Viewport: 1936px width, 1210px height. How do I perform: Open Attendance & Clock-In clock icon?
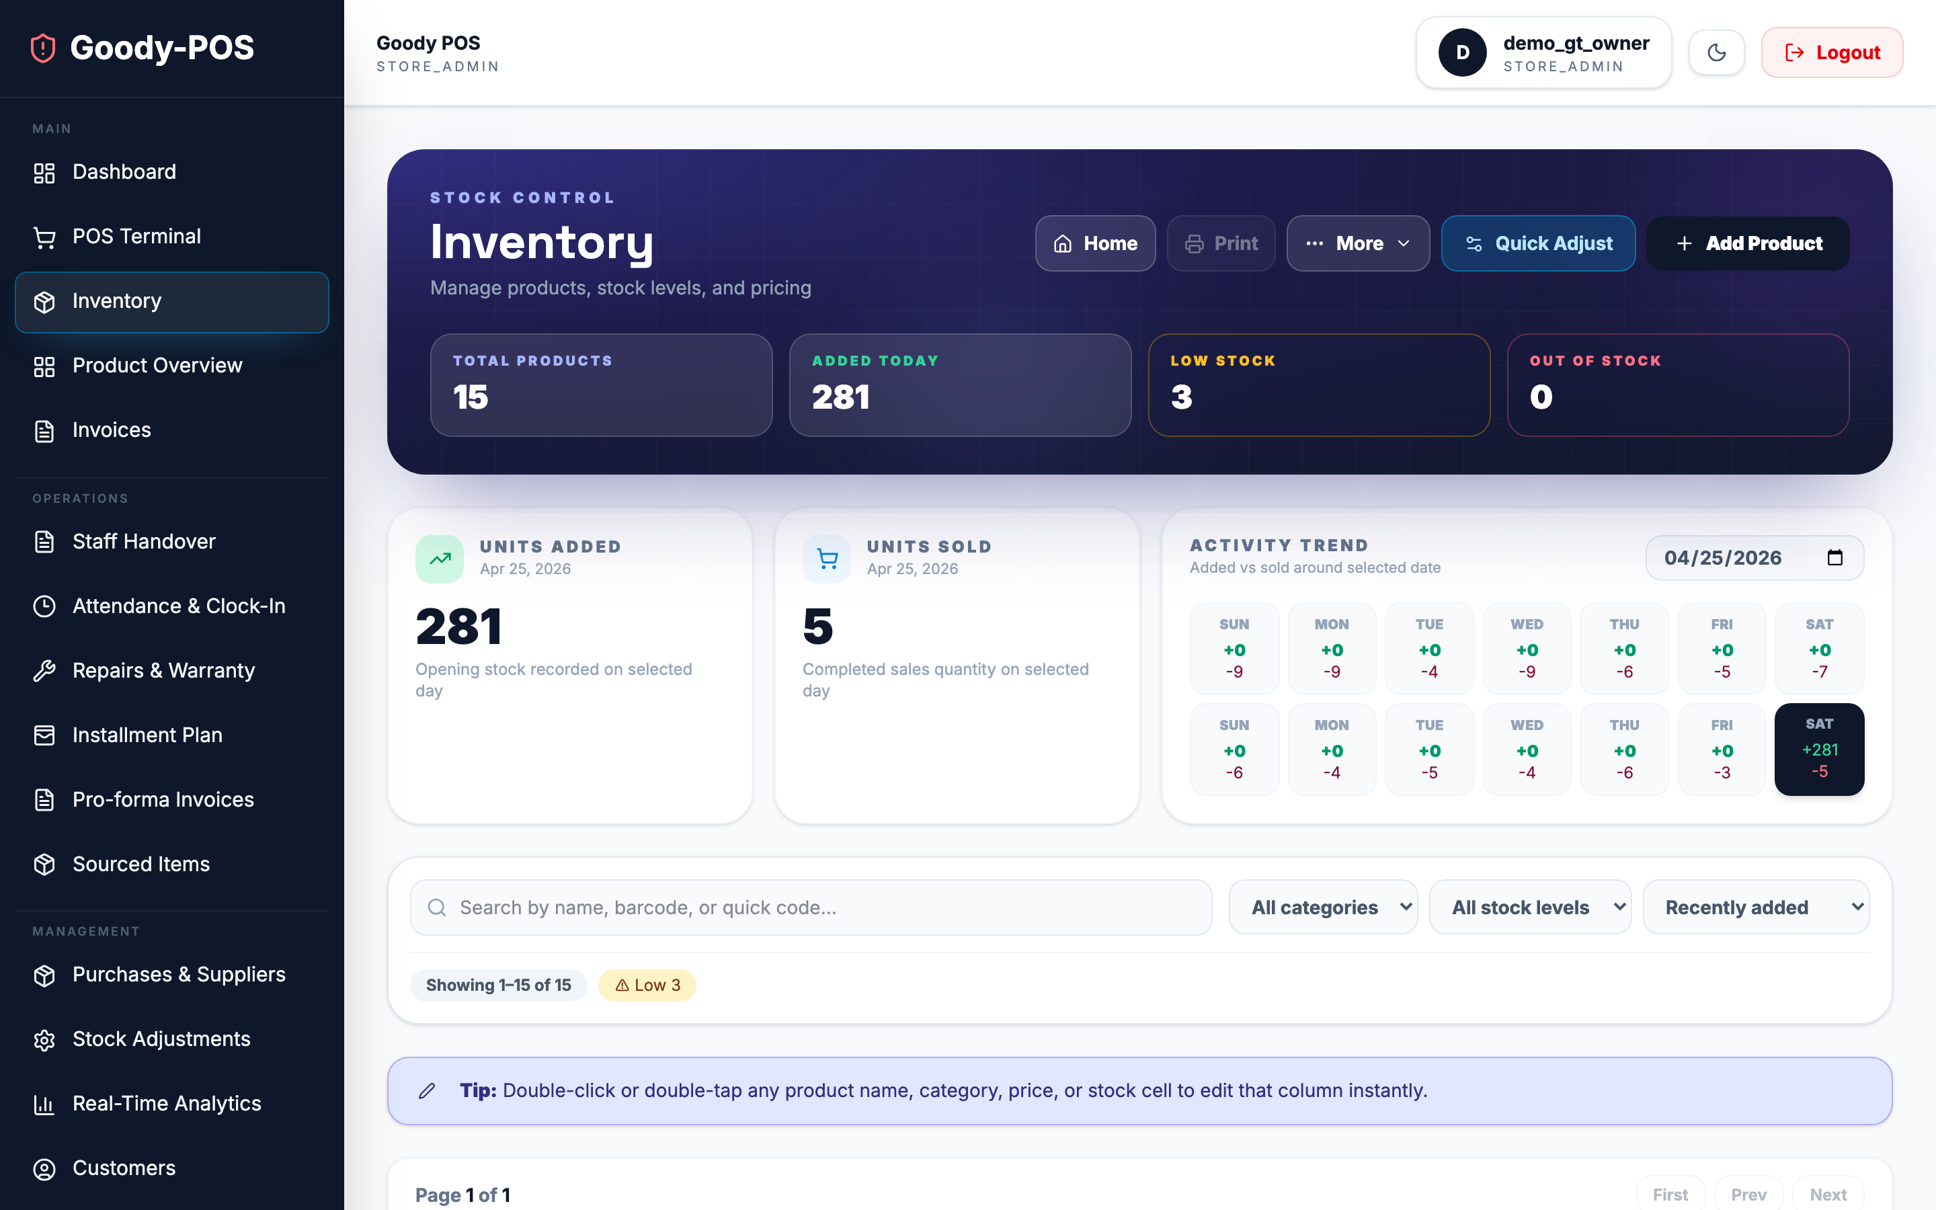pyautogui.click(x=44, y=606)
